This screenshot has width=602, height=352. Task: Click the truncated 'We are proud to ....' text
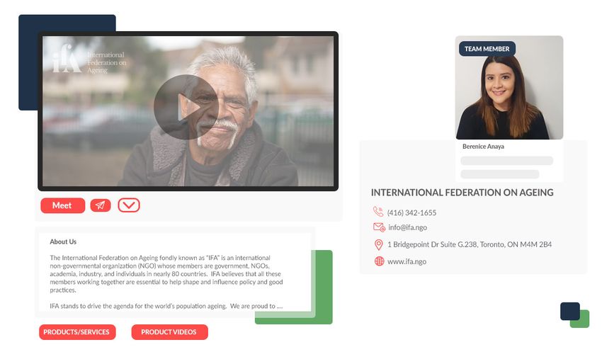pyautogui.click(x=256, y=306)
